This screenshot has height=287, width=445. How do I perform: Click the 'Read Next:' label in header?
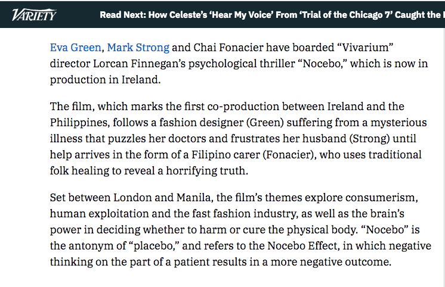point(123,15)
